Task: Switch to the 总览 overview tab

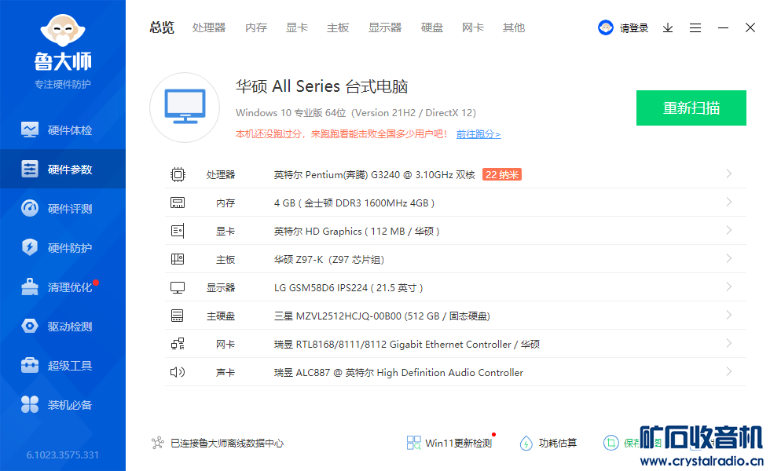Action: 162,27
